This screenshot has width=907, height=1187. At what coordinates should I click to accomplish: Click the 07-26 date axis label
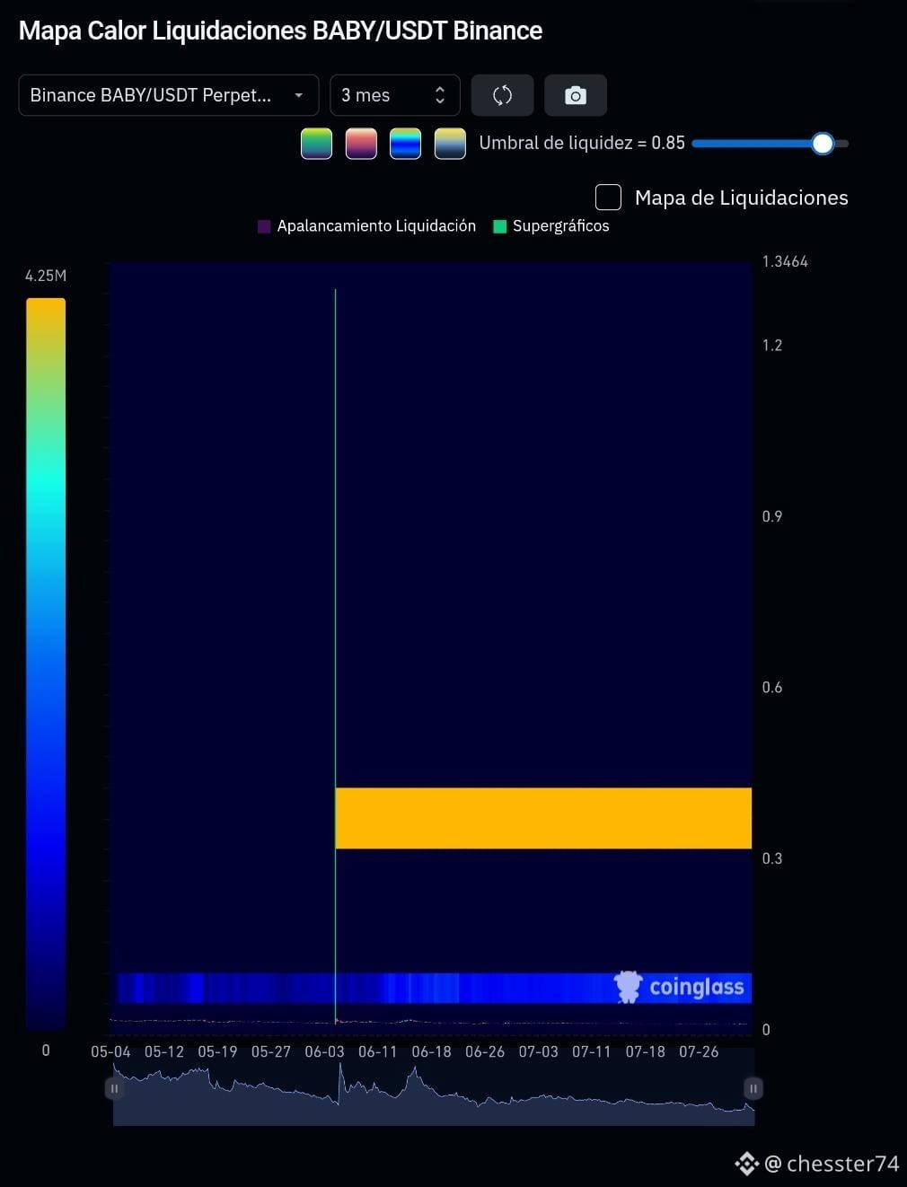(699, 1051)
